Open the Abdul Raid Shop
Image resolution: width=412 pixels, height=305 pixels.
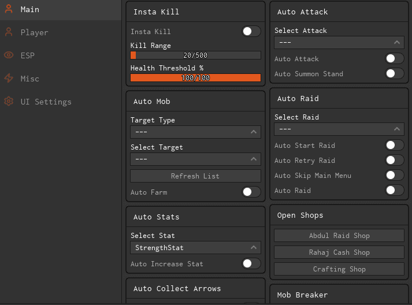point(339,236)
